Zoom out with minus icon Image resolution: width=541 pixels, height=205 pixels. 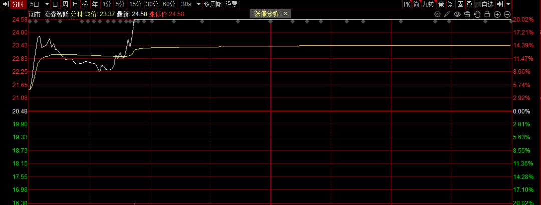click(508, 14)
